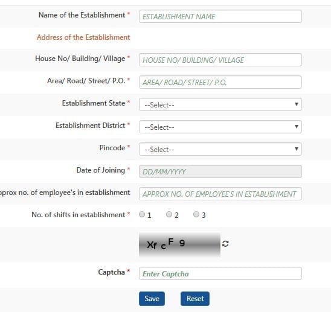Save the establishment form

(152, 299)
